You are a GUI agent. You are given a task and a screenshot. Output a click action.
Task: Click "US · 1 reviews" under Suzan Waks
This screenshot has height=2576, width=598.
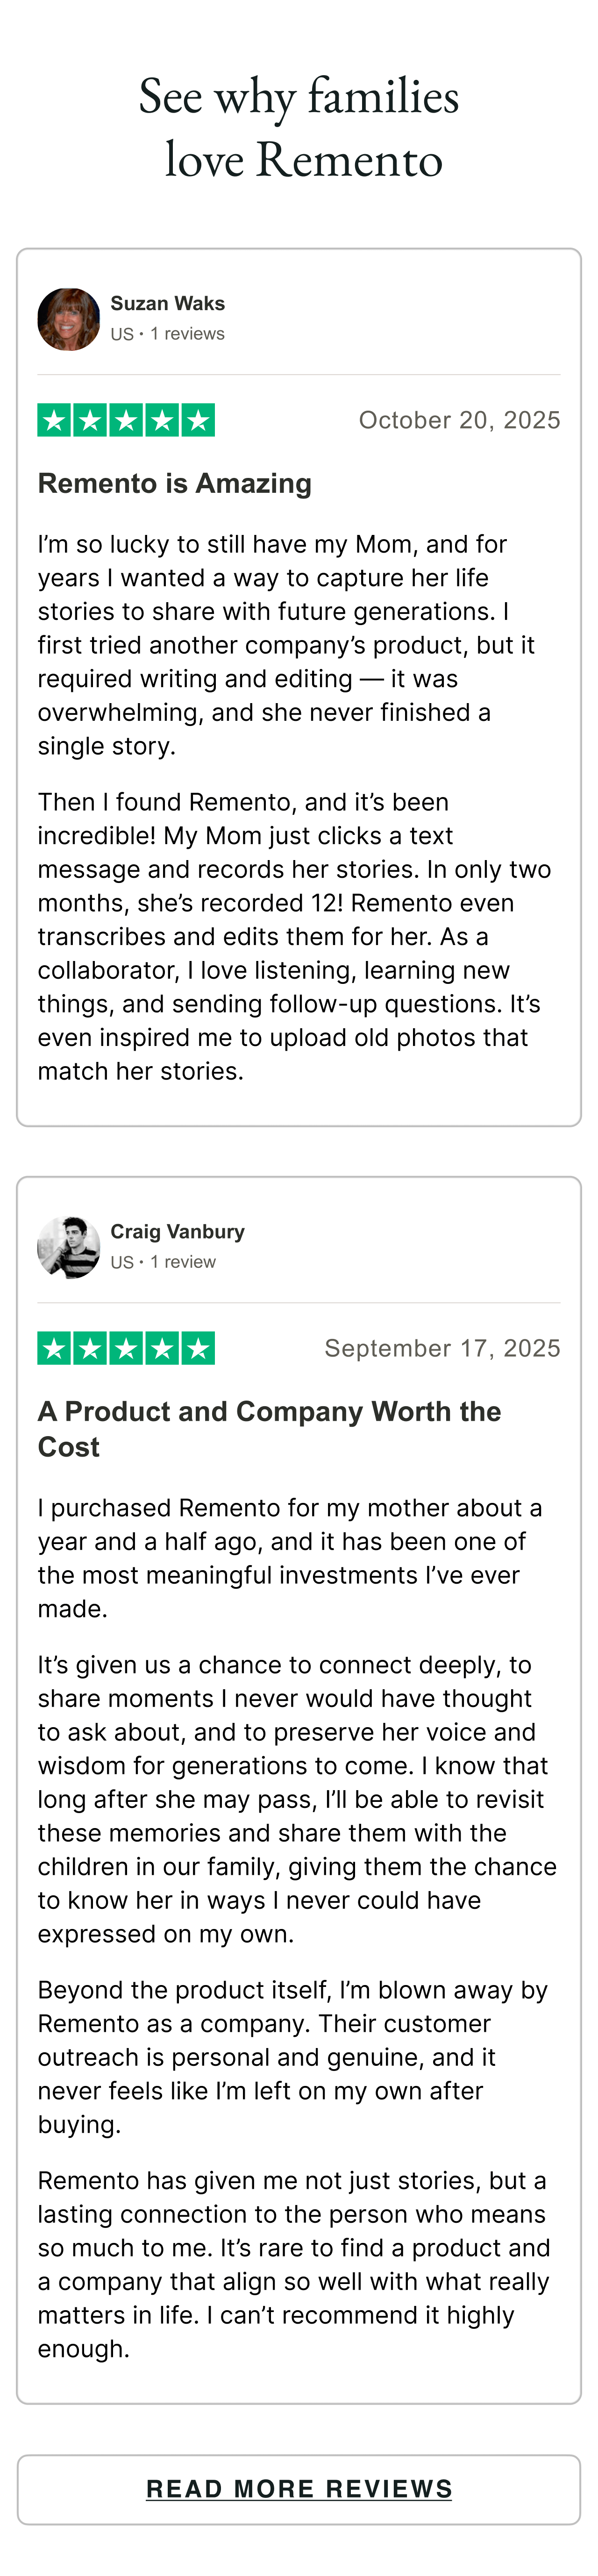pos(167,334)
